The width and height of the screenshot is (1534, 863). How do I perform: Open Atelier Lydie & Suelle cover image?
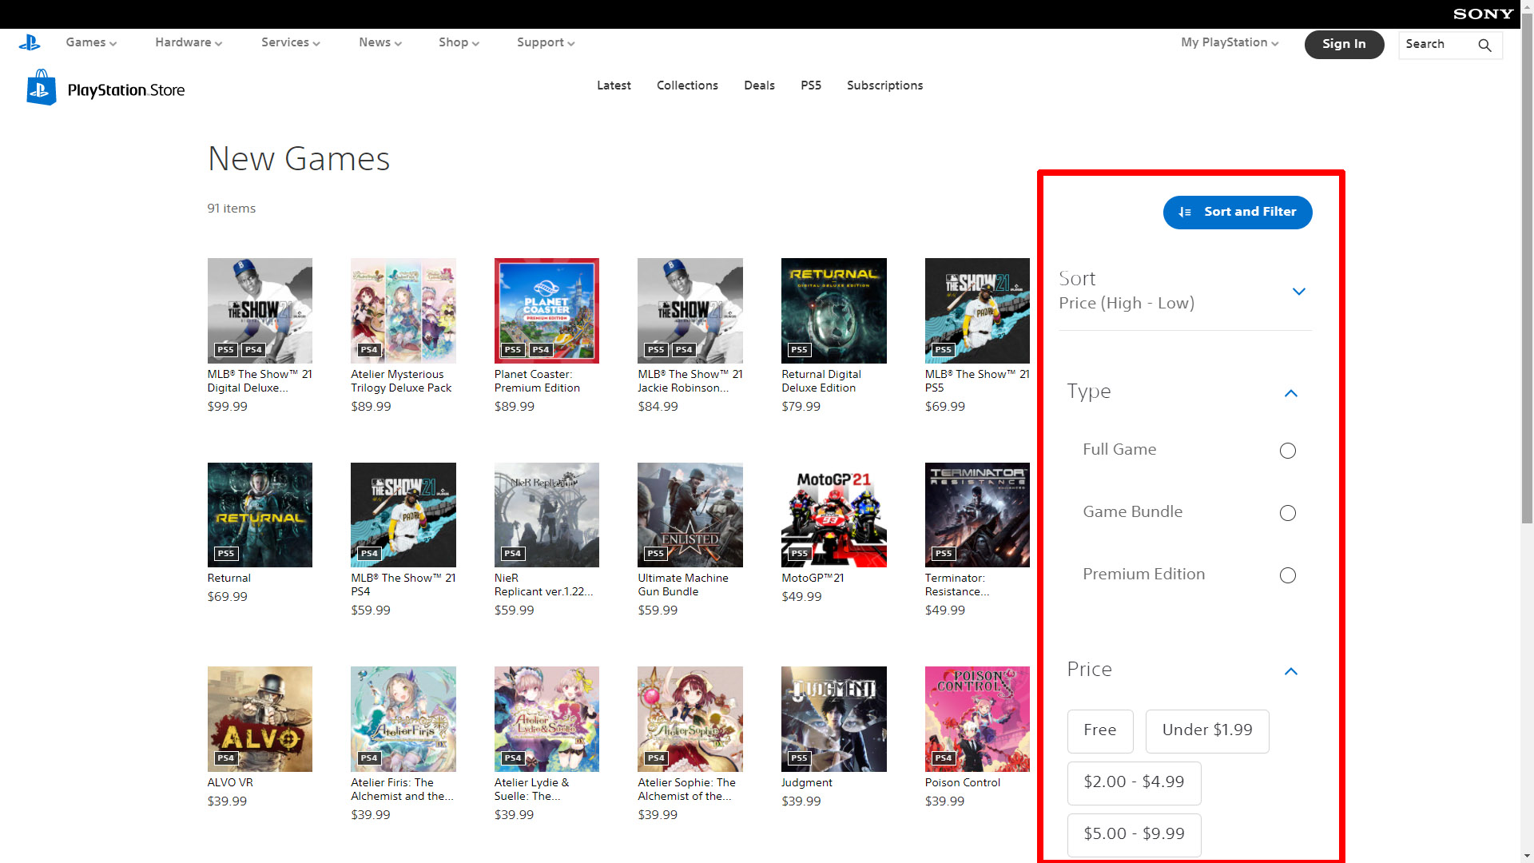[x=546, y=719]
